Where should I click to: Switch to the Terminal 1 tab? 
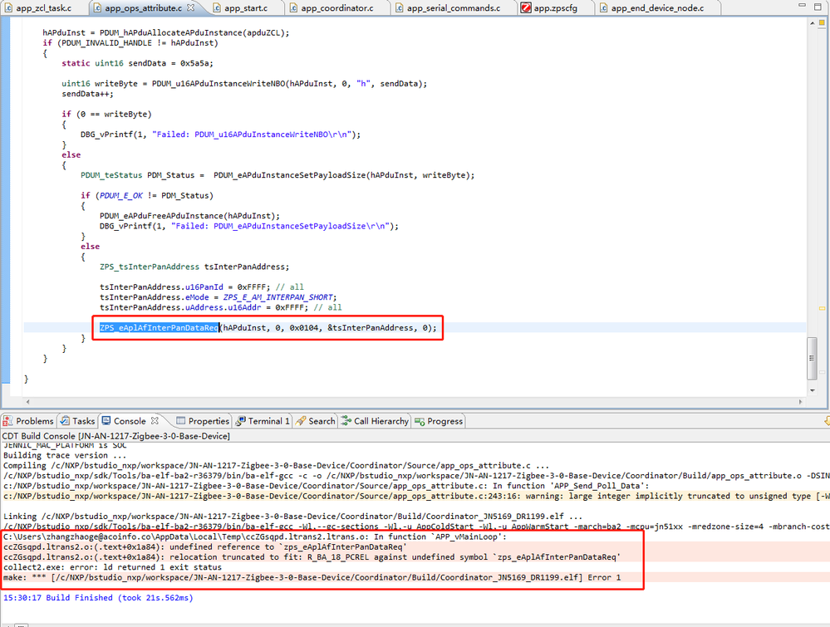pos(263,421)
